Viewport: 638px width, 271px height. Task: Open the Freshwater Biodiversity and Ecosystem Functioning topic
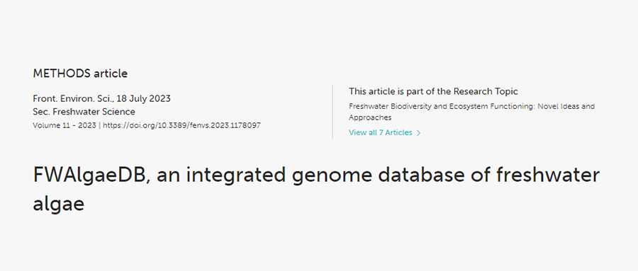(471, 112)
